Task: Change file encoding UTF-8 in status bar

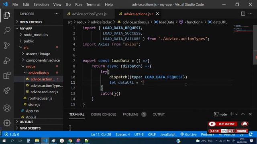Action: (139, 134)
